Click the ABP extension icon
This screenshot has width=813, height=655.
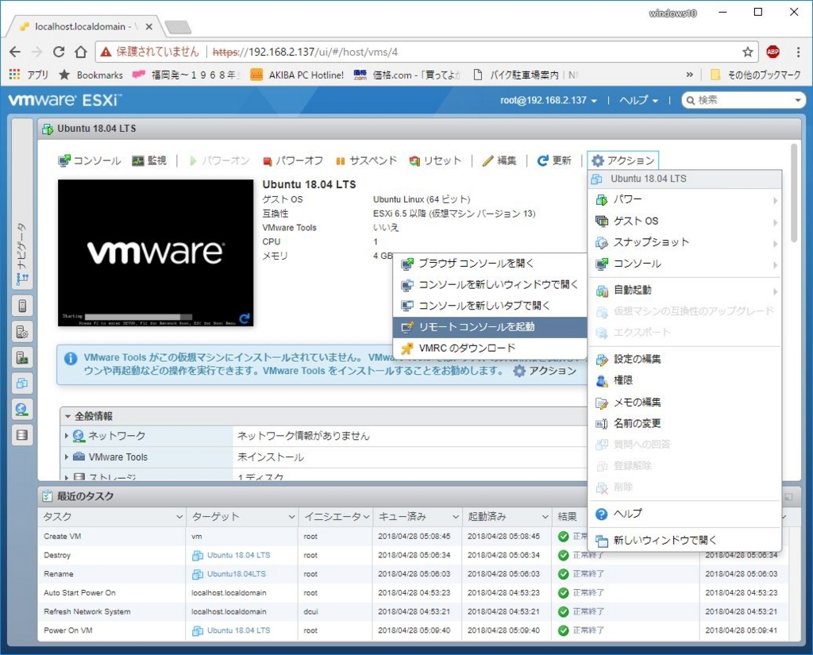pos(773,52)
